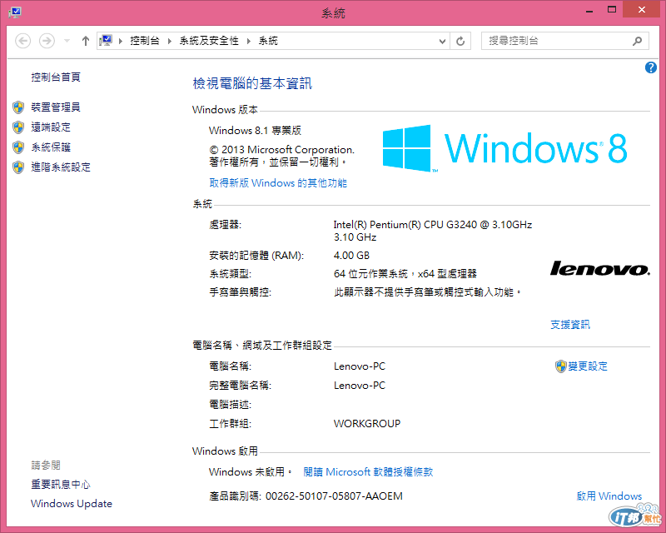
Task: Refresh the System page
Action: [x=460, y=42]
